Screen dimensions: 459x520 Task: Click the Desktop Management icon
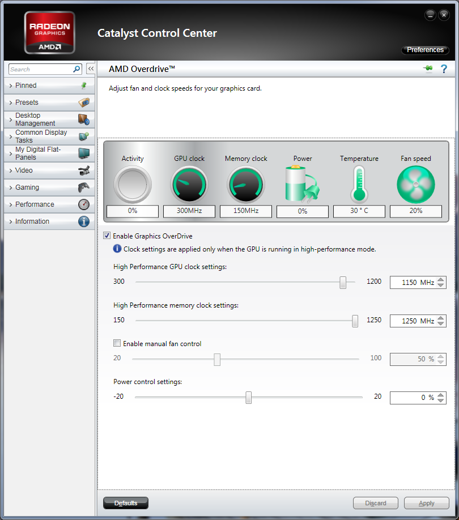click(x=84, y=120)
